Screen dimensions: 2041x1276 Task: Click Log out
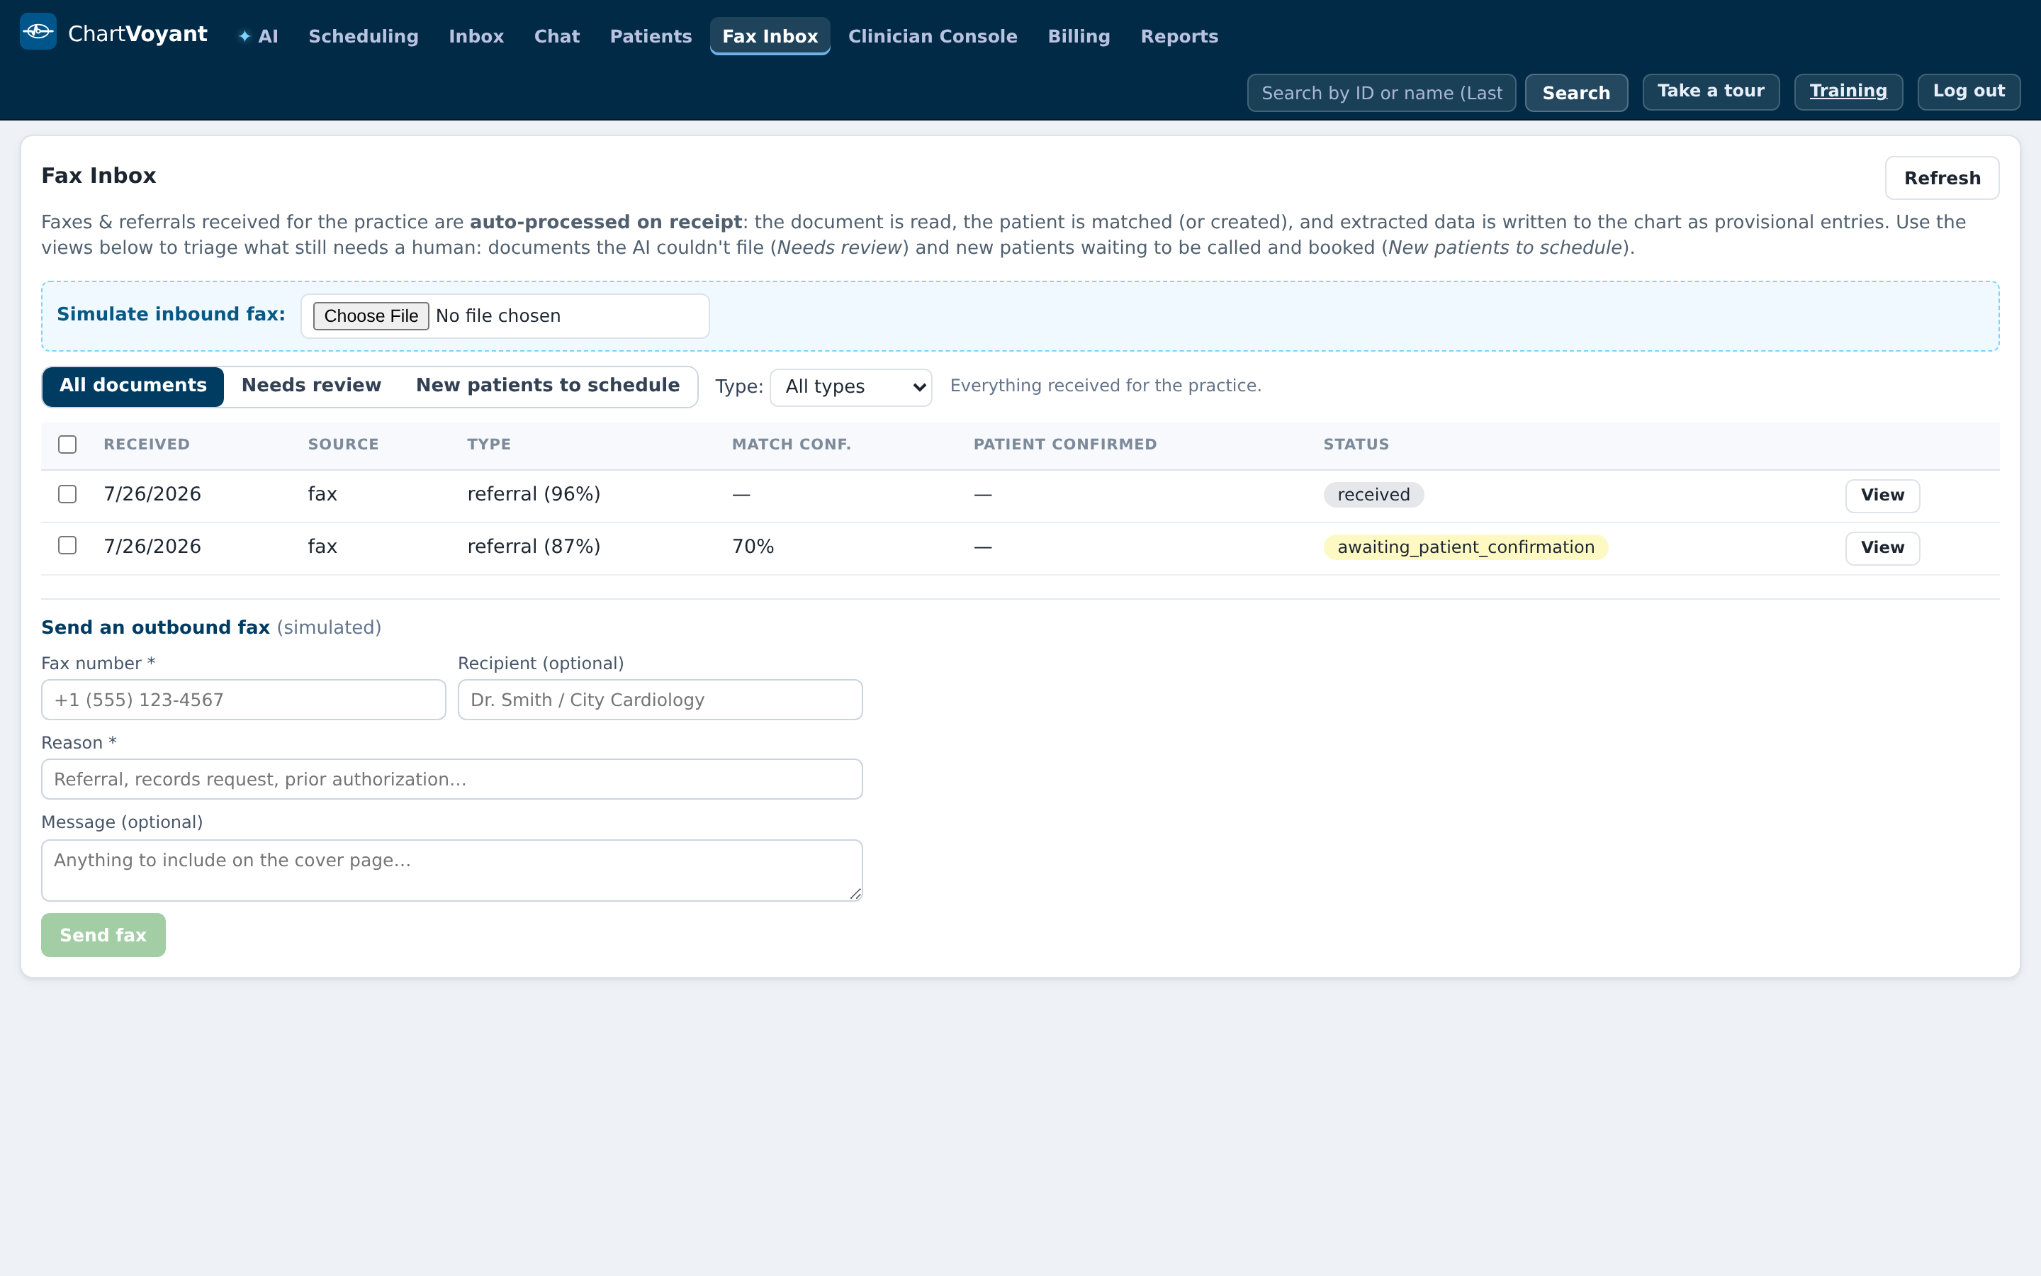[x=1969, y=91]
